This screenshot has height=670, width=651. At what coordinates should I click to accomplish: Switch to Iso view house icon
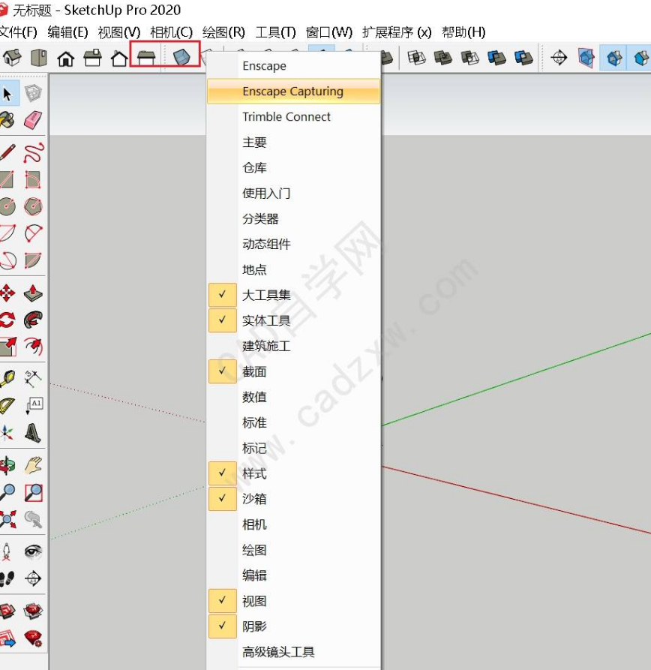(12, 58)
